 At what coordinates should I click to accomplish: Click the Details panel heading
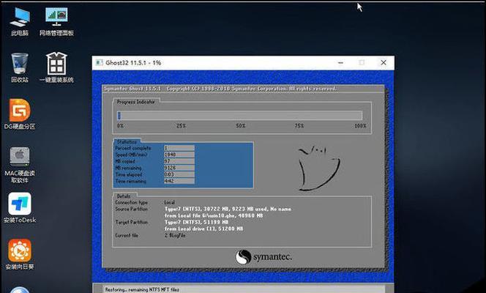(124, 196)
